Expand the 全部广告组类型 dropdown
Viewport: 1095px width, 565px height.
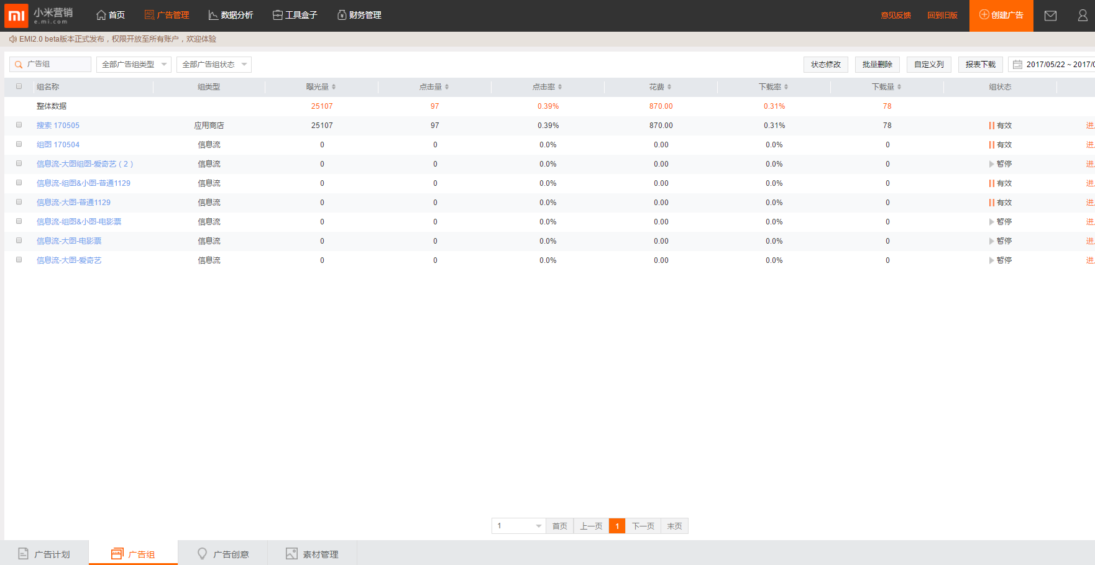pyautogui.click(x=134, y=65)
